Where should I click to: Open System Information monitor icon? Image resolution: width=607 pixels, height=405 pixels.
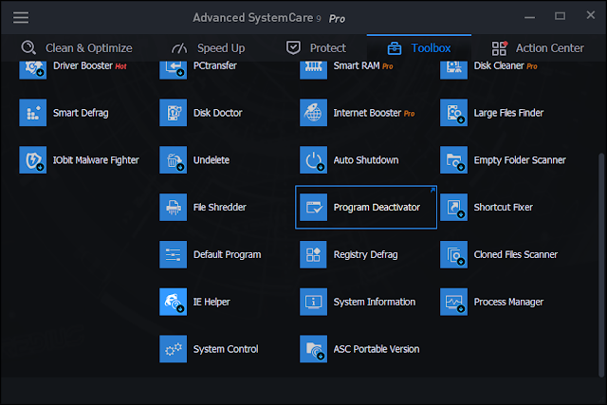[x=313, y=302]
